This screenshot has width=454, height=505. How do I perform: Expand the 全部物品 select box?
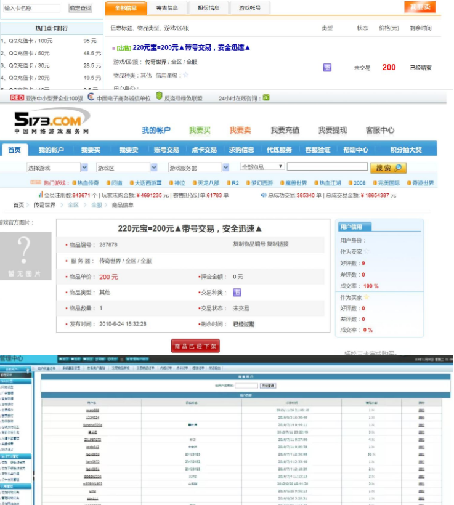coord(262,166)
